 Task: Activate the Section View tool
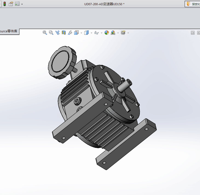click(x=64, y=33)
